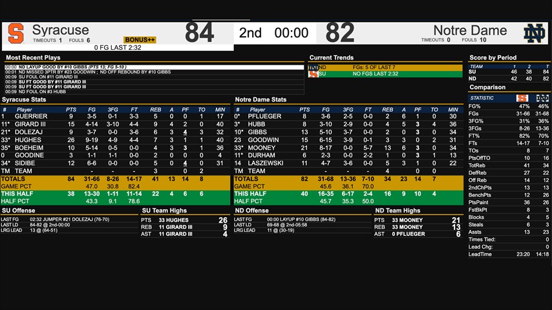Select the highlighted ND layup play entry
Screen dimensions: 552x310
click(154, 67)
